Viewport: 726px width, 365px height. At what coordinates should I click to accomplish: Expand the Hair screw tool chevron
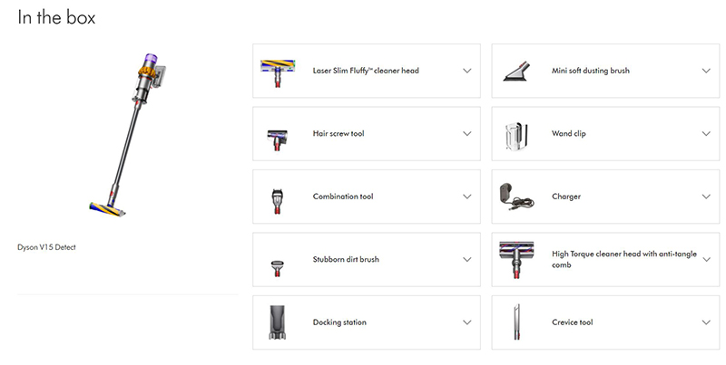[467, 134]
